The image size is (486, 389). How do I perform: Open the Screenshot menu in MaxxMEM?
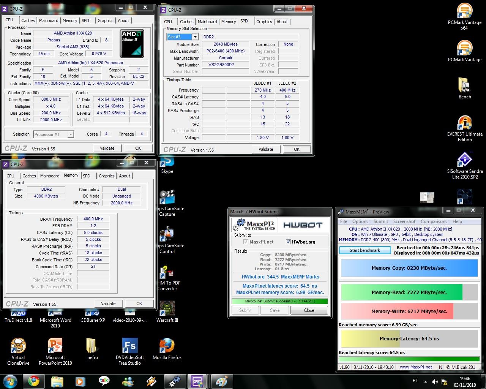[404, 221]
